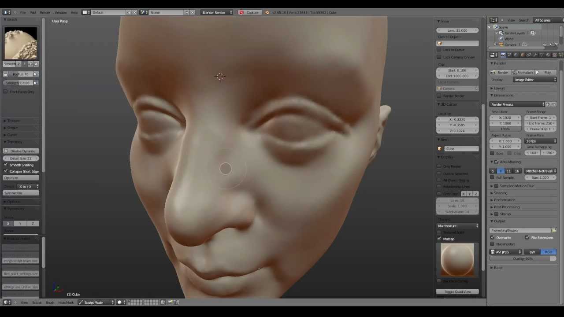
Task: Click the Play rendered animation button
Action: tap(545, 72)
